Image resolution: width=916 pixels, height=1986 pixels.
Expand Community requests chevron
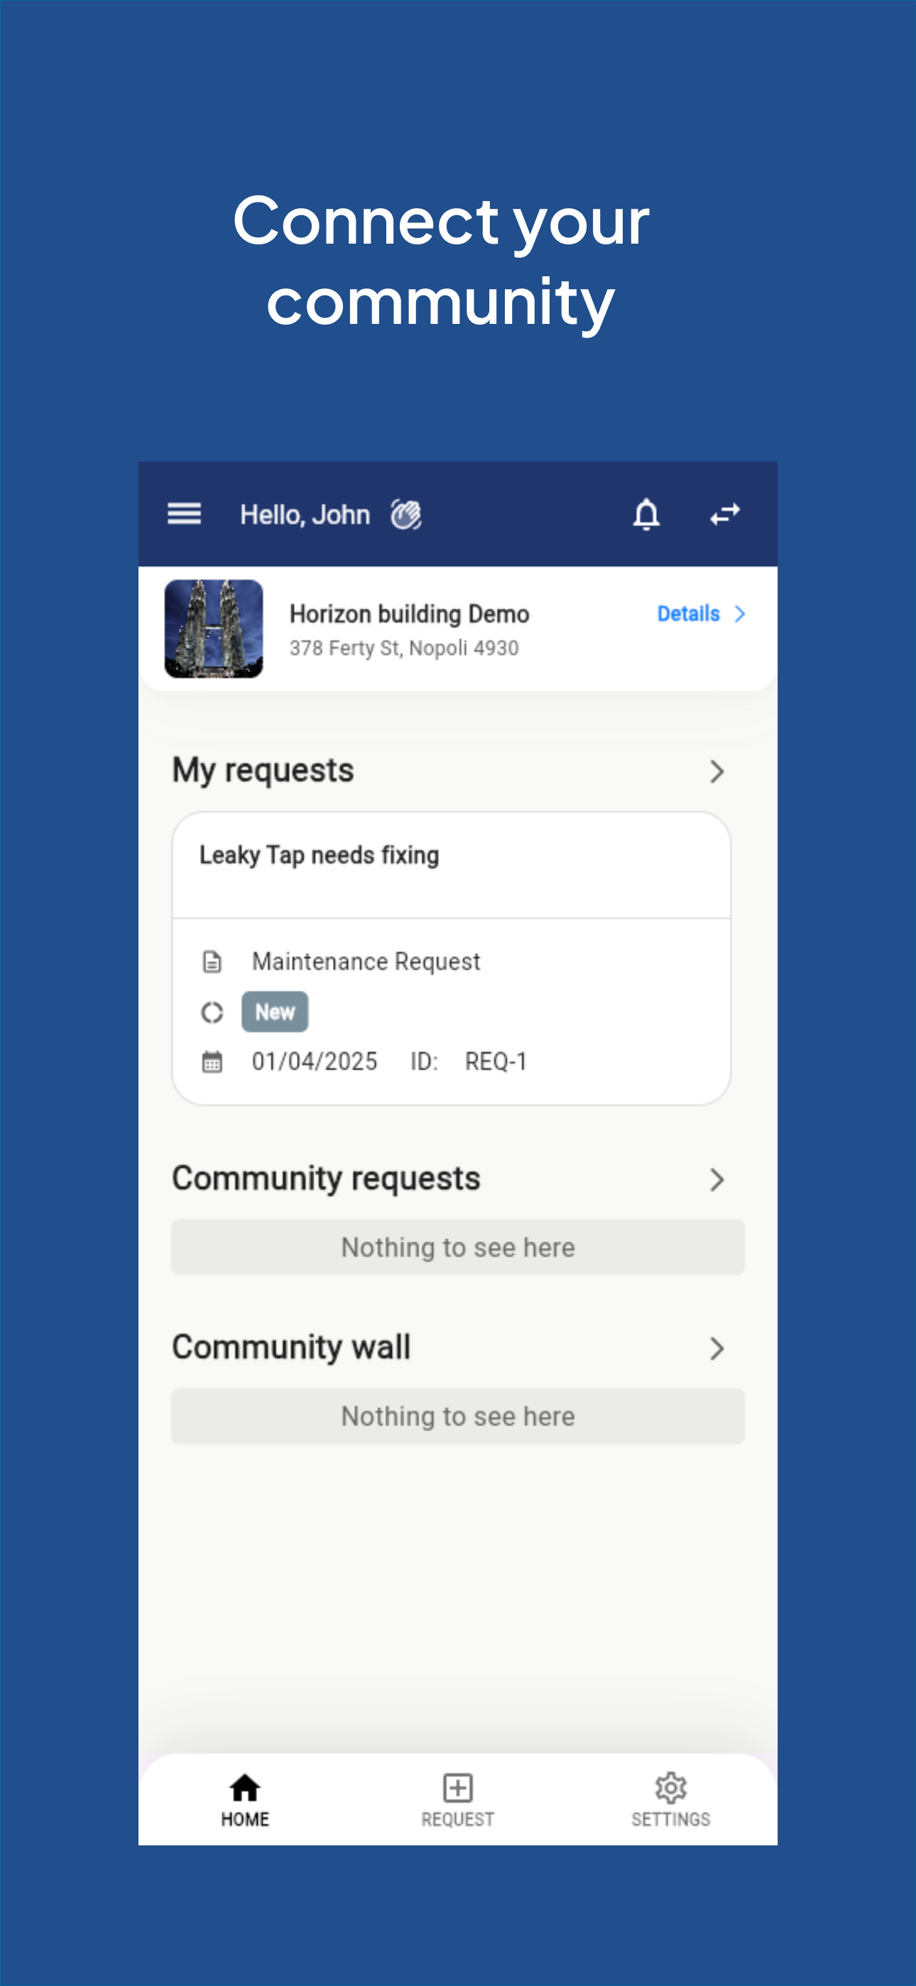click(716, 1180)
